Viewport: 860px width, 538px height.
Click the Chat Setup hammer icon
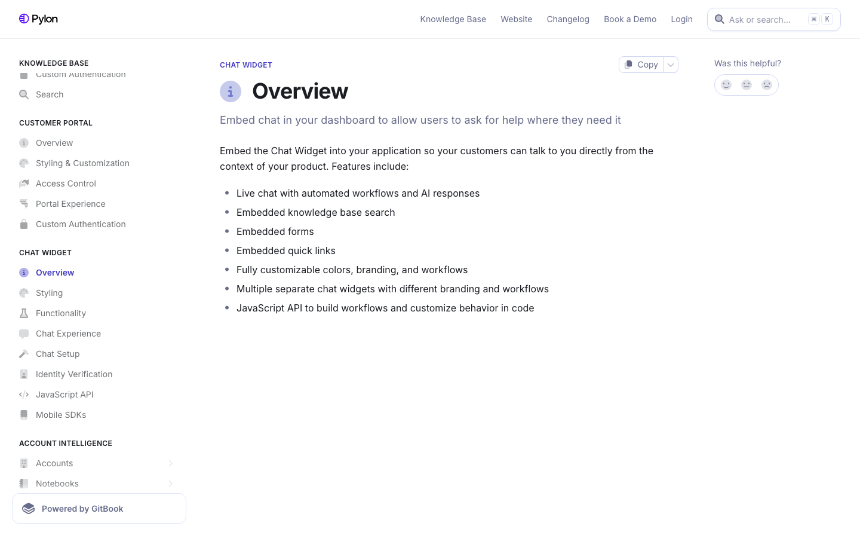coord(24,354)
